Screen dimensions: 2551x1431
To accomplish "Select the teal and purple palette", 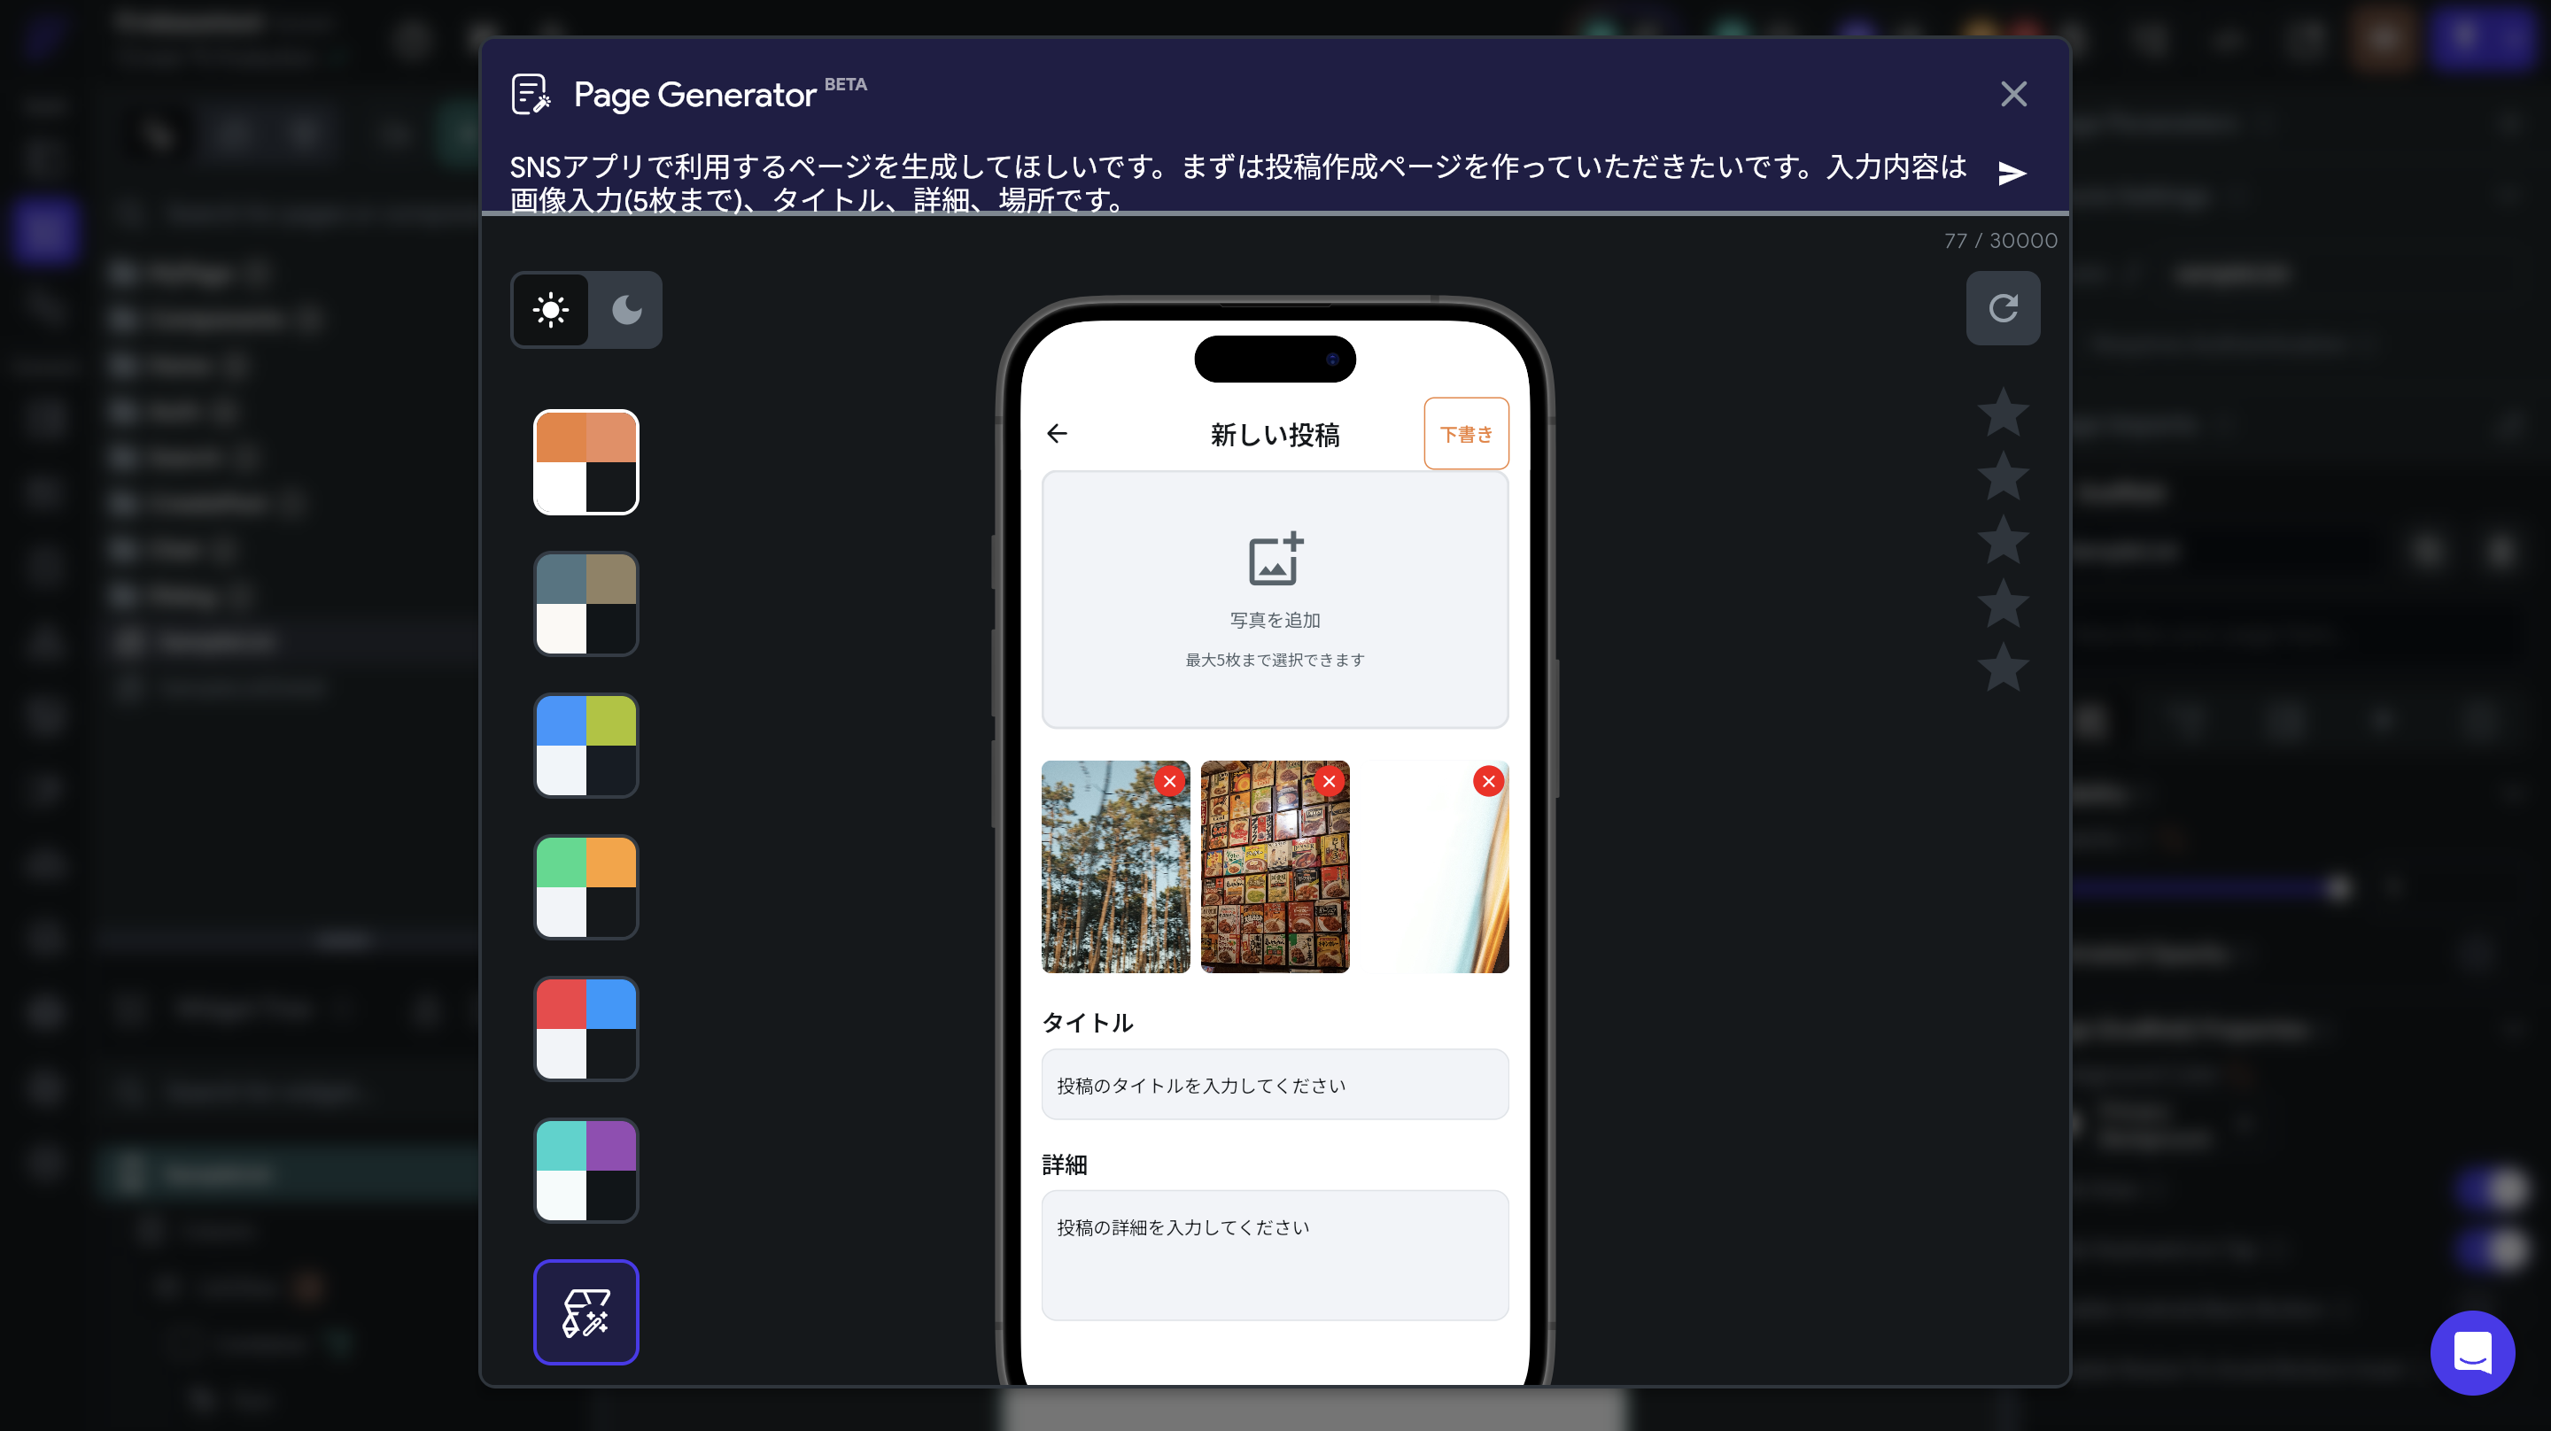I will (585, 1171).
